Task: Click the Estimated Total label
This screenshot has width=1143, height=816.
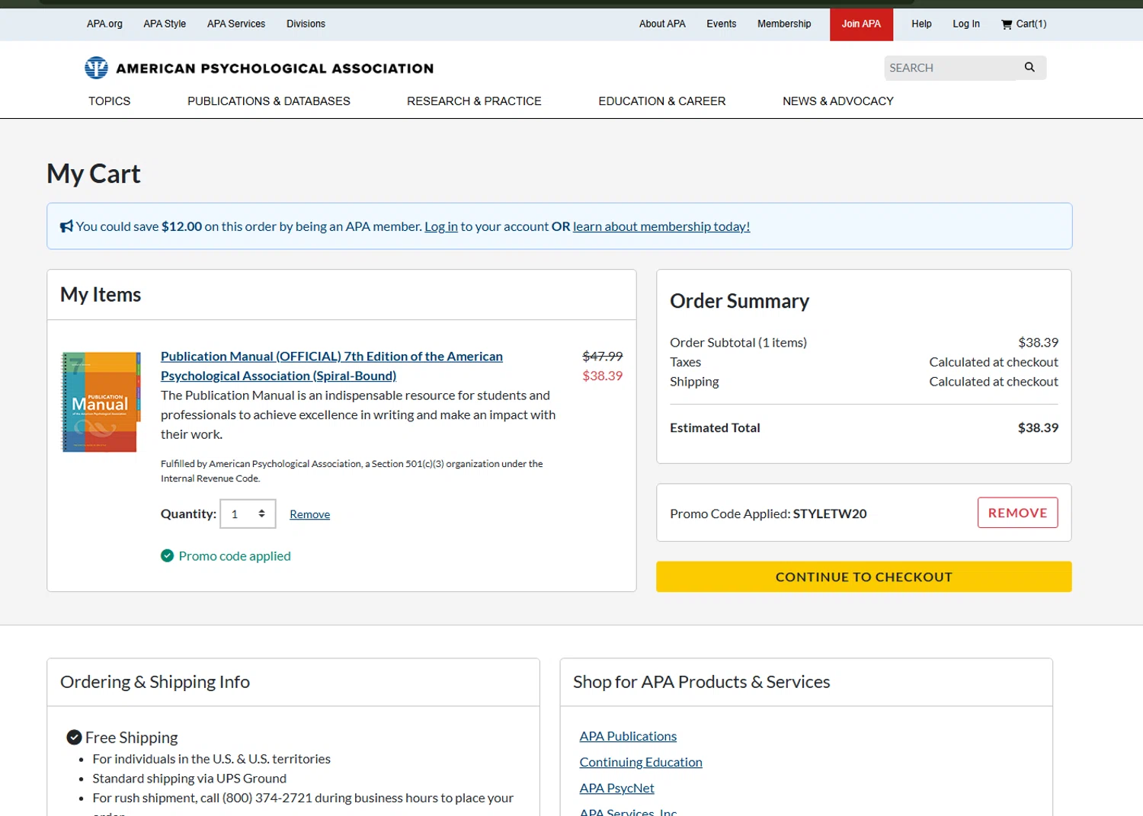Action: [715, 427]
